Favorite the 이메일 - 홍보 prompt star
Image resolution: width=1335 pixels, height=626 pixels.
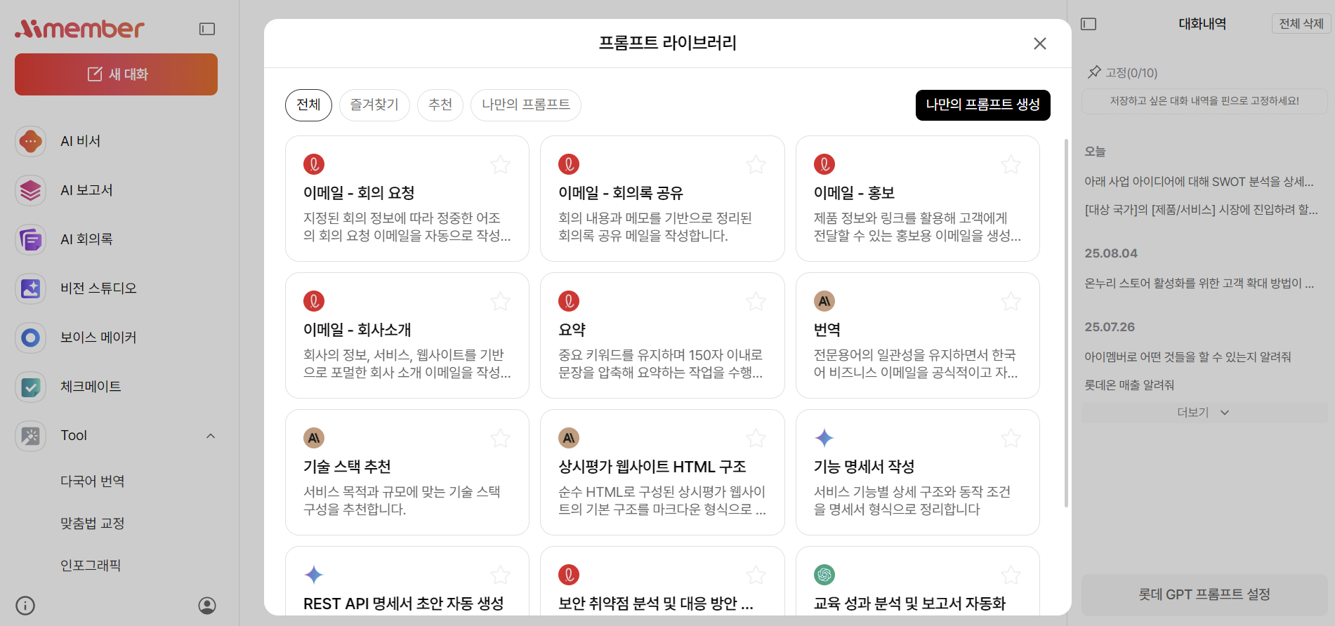pos(1011,164)
